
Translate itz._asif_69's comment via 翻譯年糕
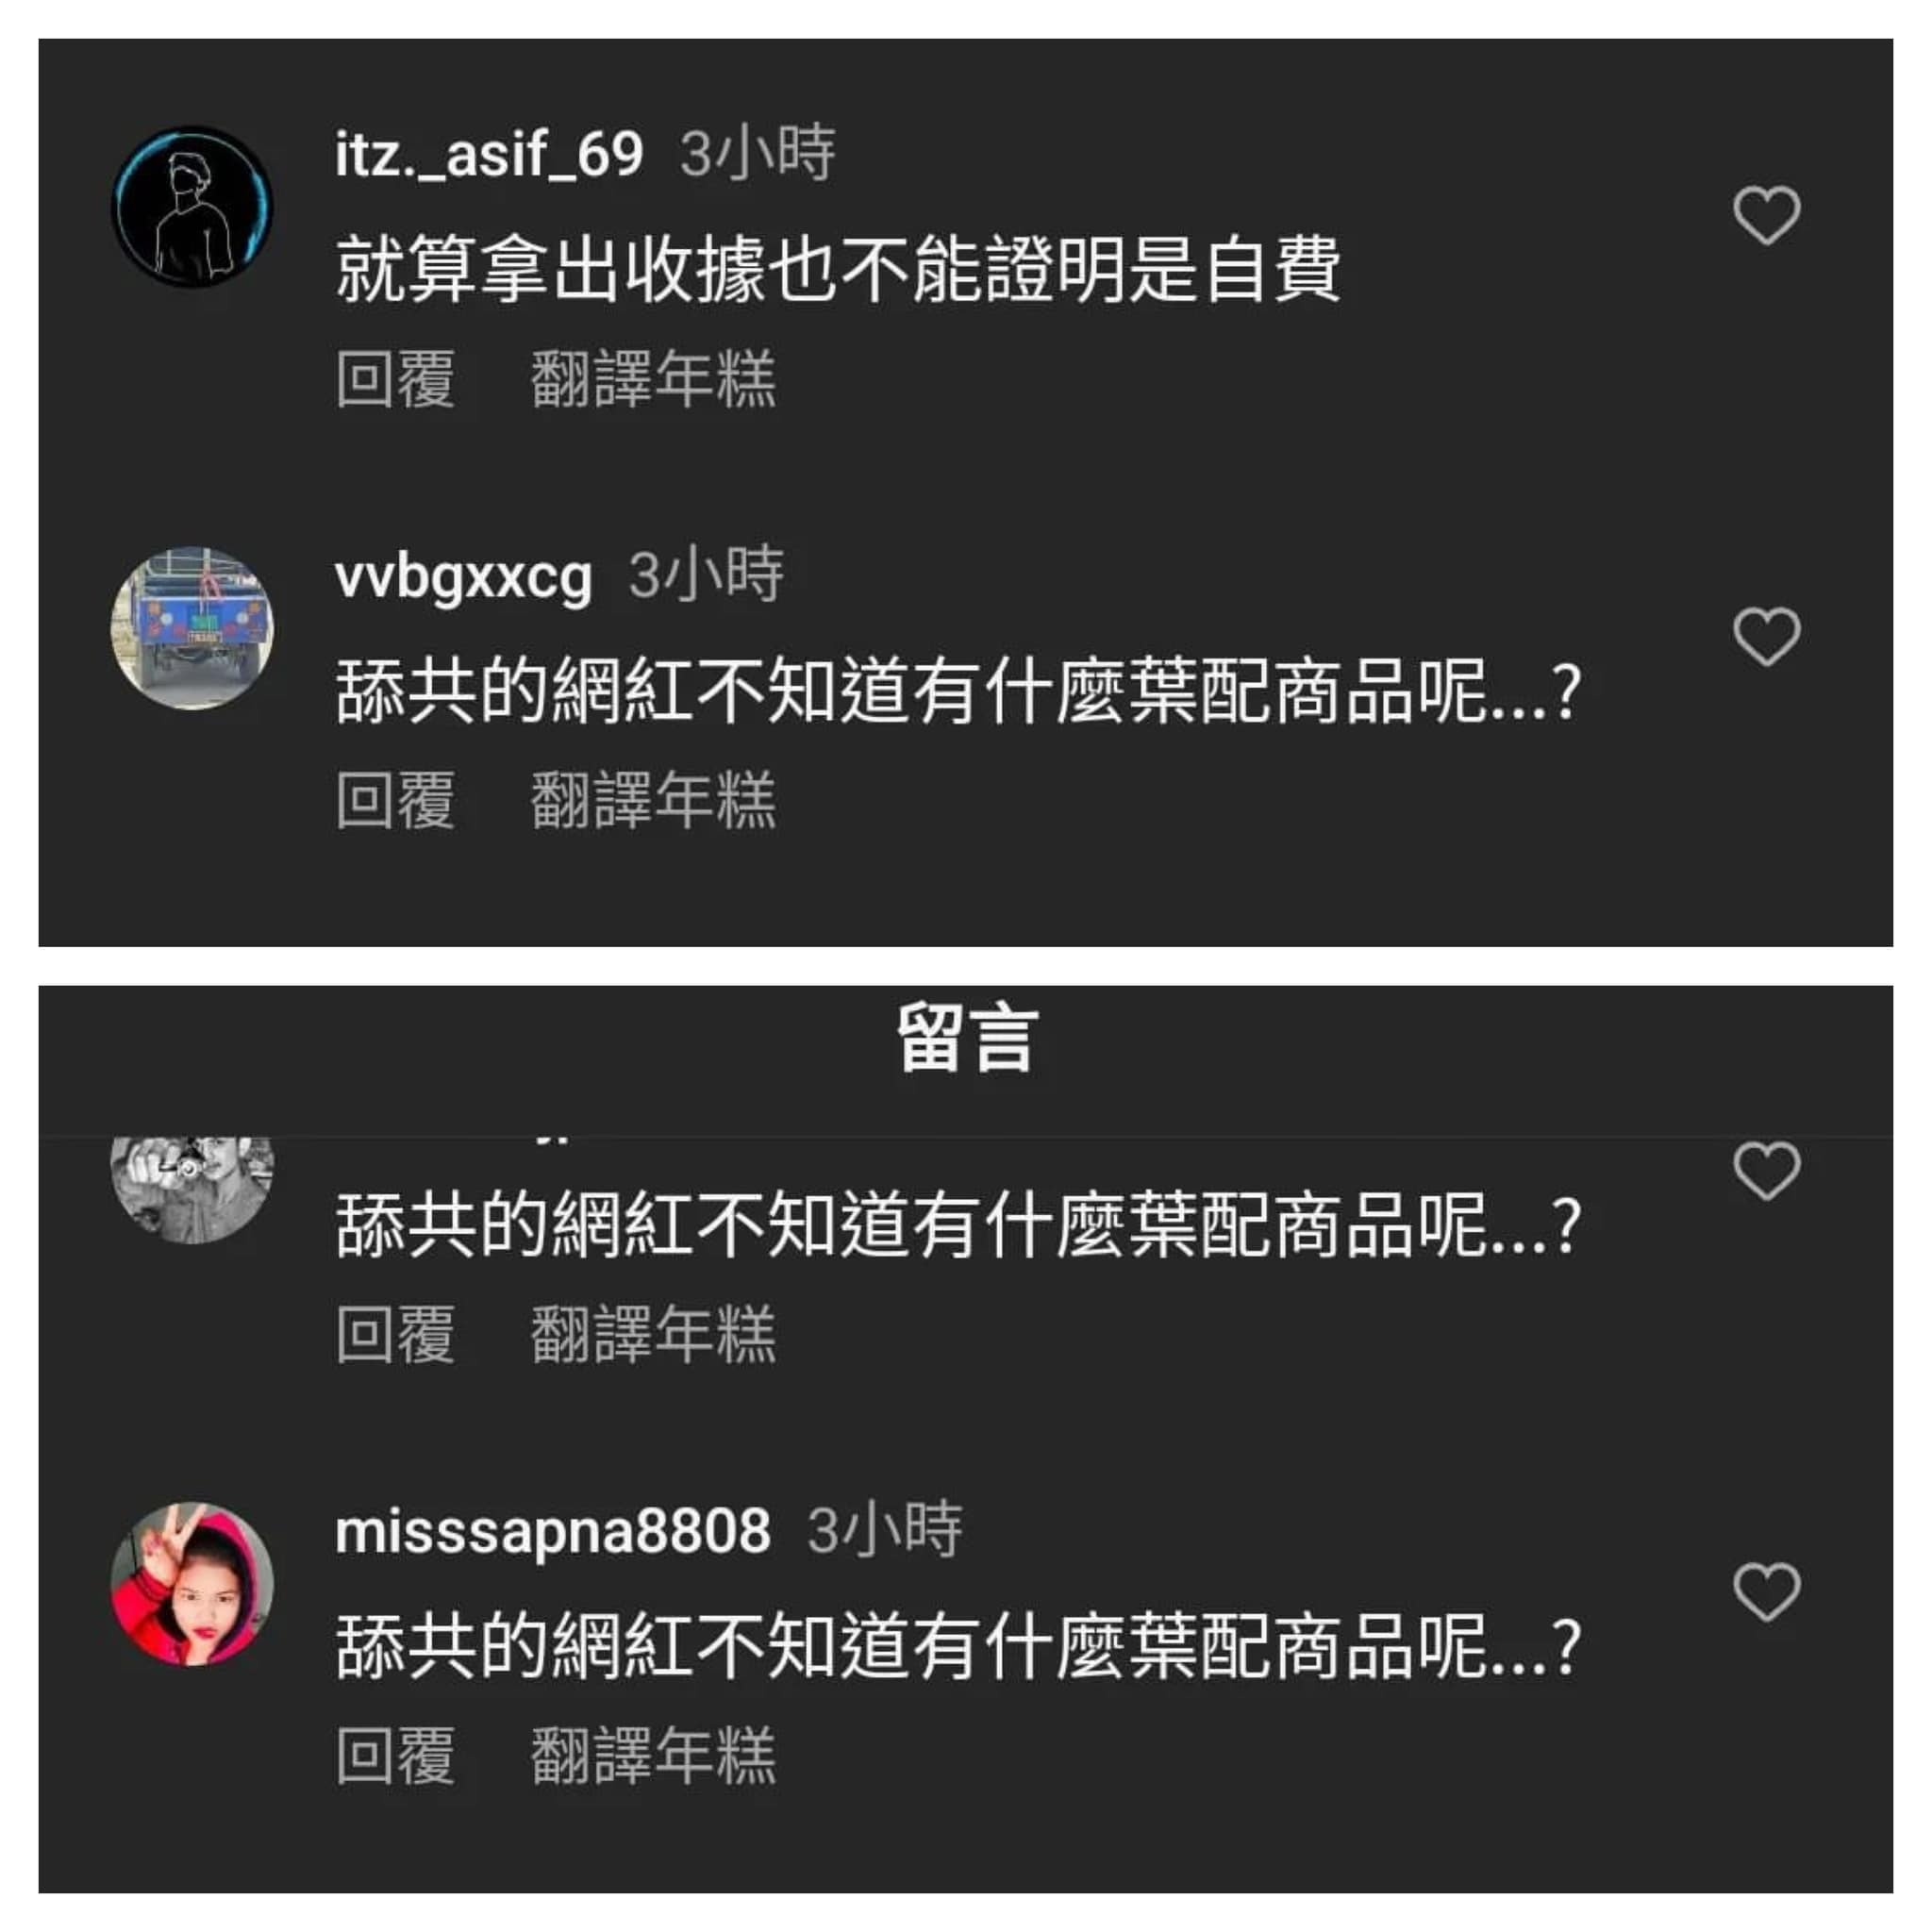[x=653, y=379]
